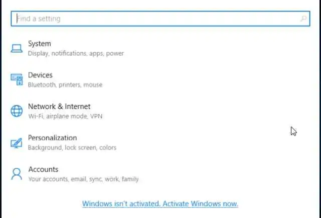Screen dimensions: 321x218
Task: Click 'Wi-Fi, airplane mode, VPN' description
Action: pos(65,116)
